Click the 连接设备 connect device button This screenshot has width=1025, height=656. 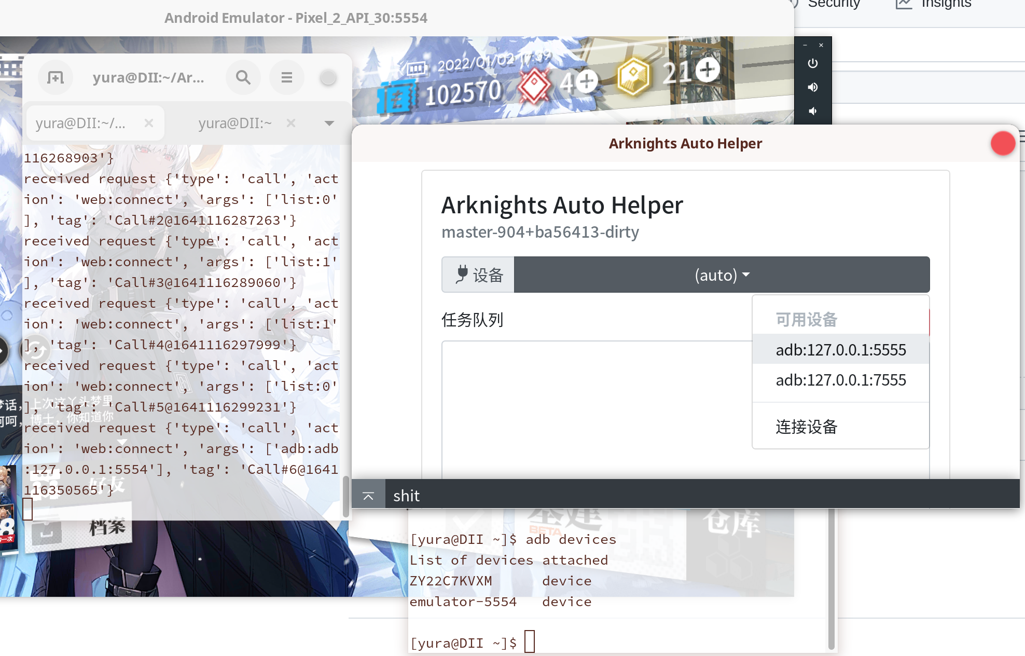(805, 426)
